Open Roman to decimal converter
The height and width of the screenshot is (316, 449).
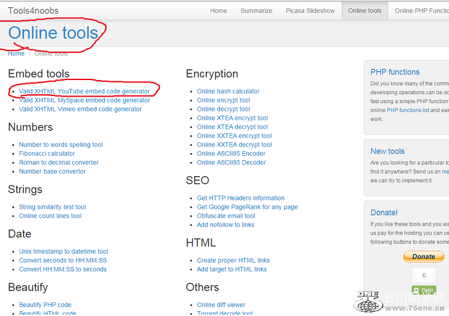click(x=59, y=162)
